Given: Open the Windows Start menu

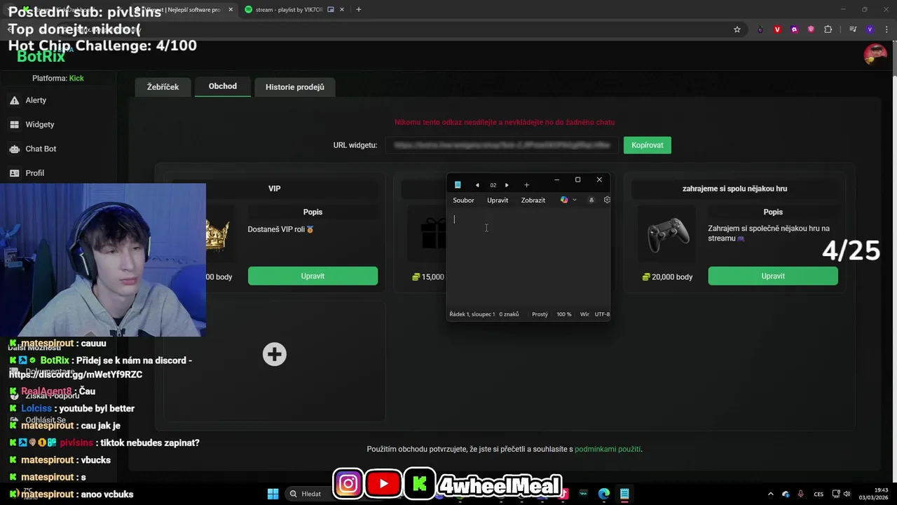Looking at the screenshot, I should (x=273, y=494).
